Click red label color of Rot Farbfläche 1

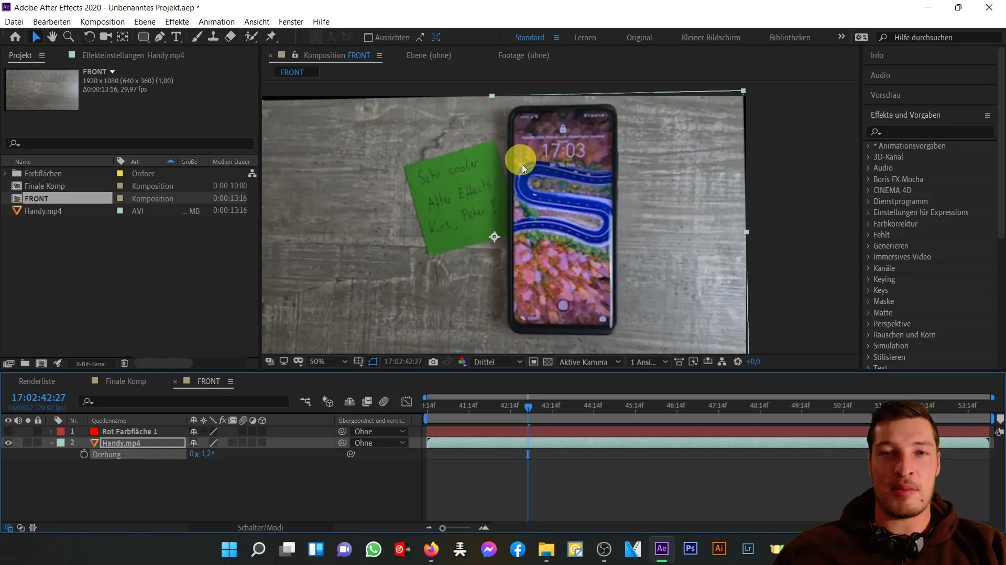click(61, 432)
